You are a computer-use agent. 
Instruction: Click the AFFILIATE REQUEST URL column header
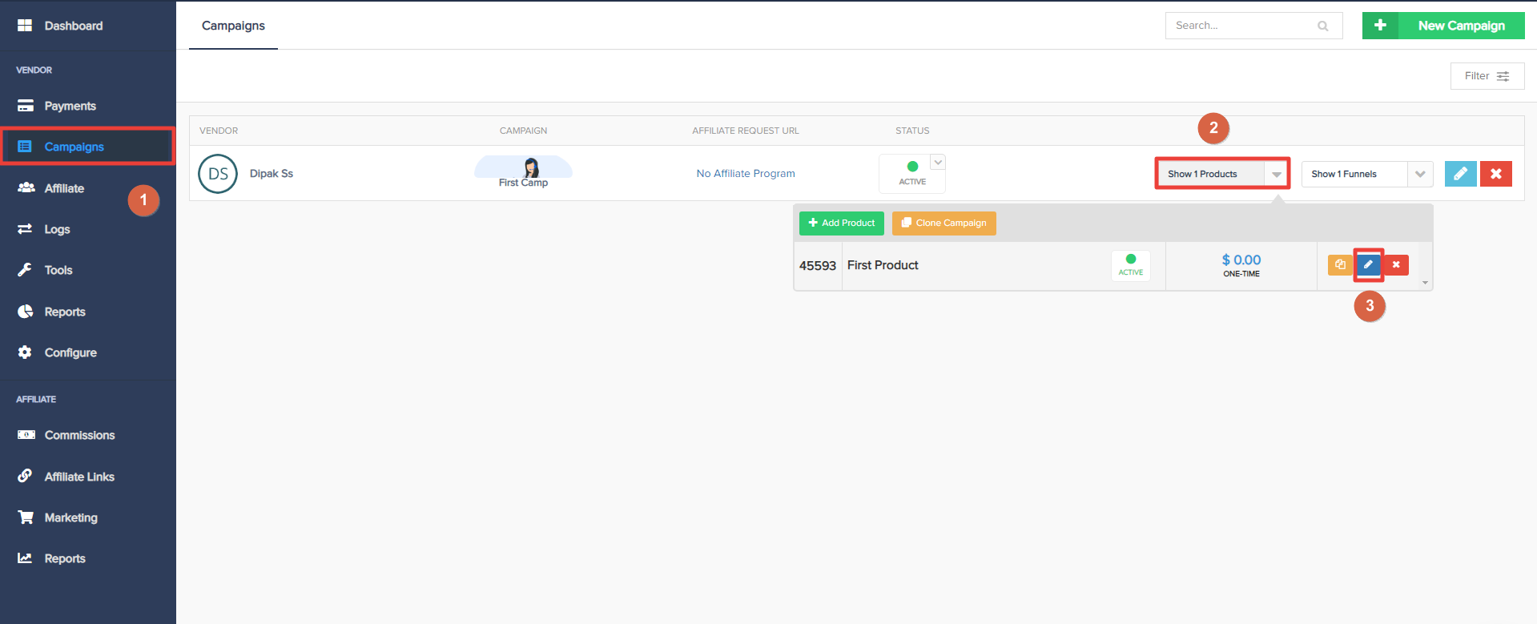(746, 131)
